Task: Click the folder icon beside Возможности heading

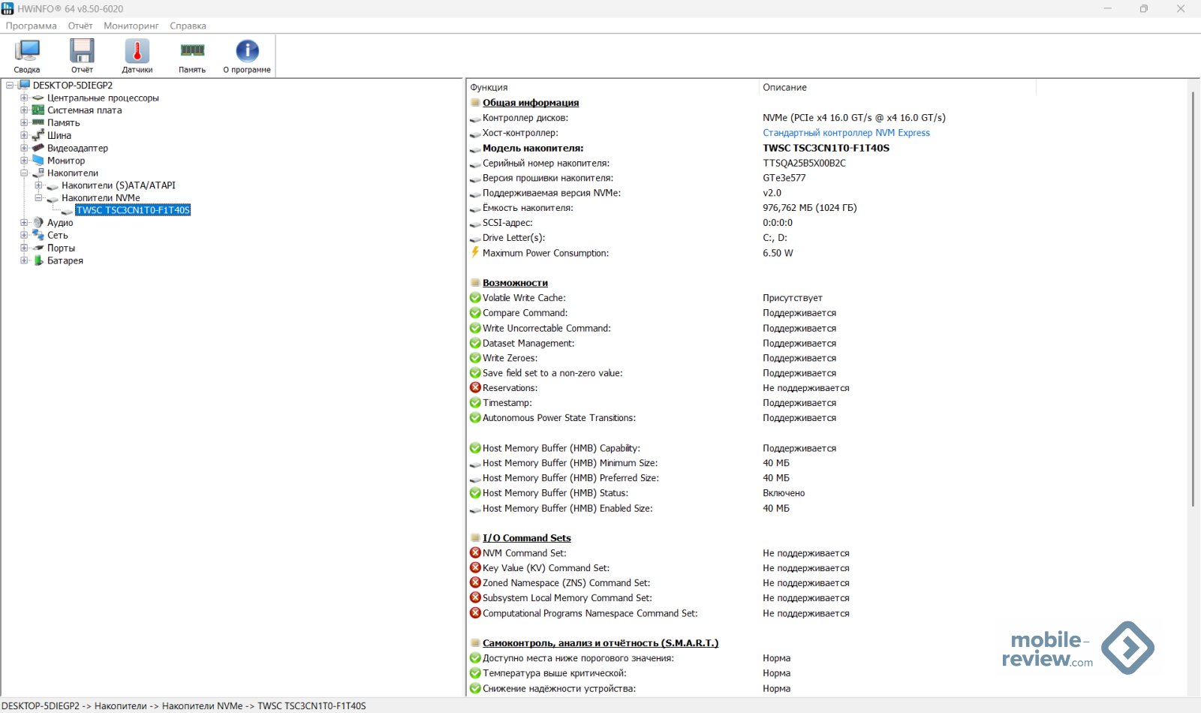Action: pos(475,283)
